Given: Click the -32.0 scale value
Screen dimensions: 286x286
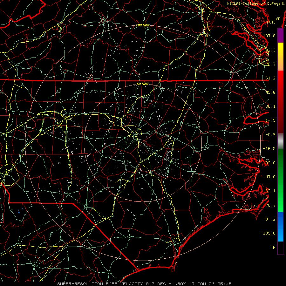Looking at the screenshot, I should click(269, 163).
